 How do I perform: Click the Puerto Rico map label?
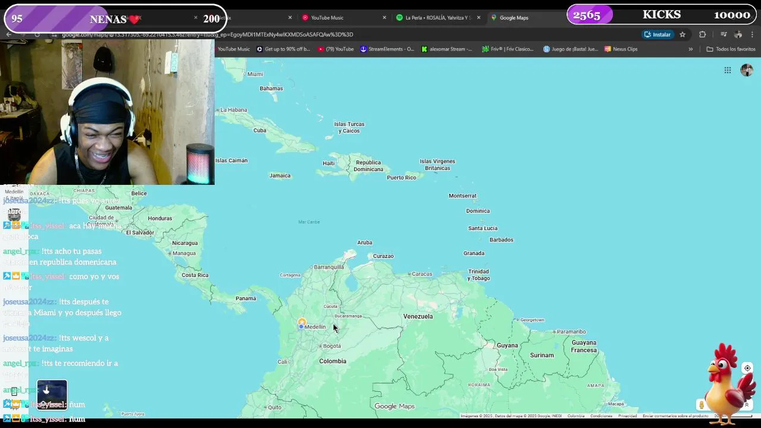click(x=401, y=178)
